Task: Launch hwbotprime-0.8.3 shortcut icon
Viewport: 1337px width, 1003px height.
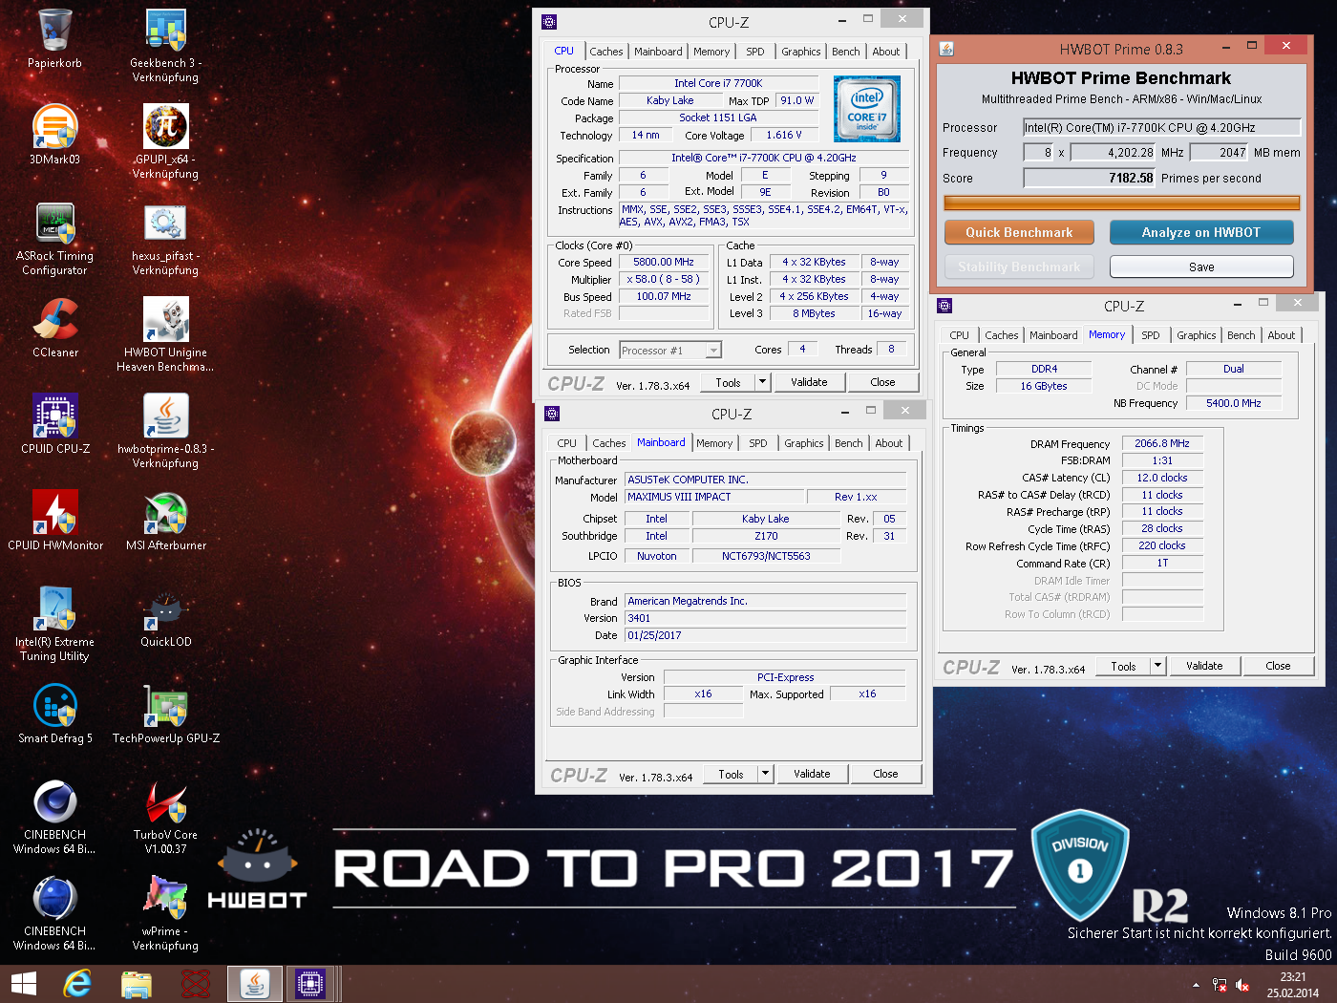Action: coord(166,416)
